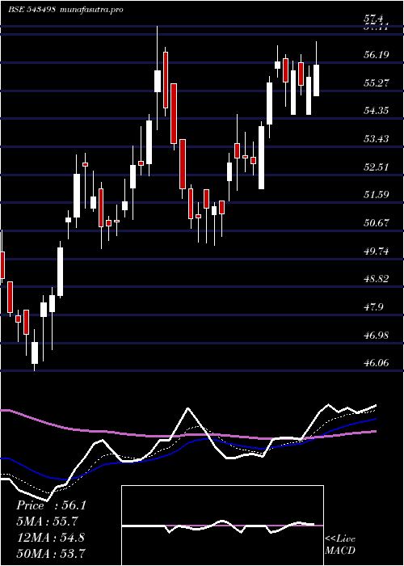Select the 55.27 price axis label
This screenshot has width=404, height=566.
pyautogui.click(x=377, y=83)
